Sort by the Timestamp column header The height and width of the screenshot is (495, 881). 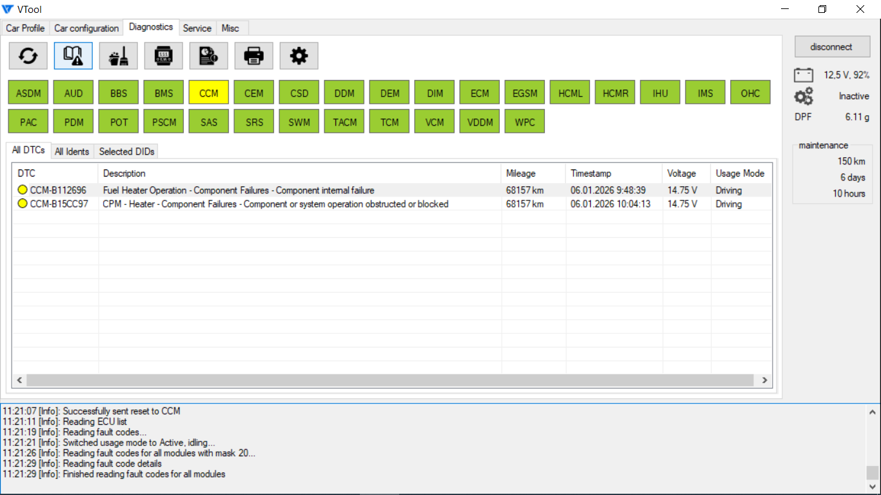point(591,173)
